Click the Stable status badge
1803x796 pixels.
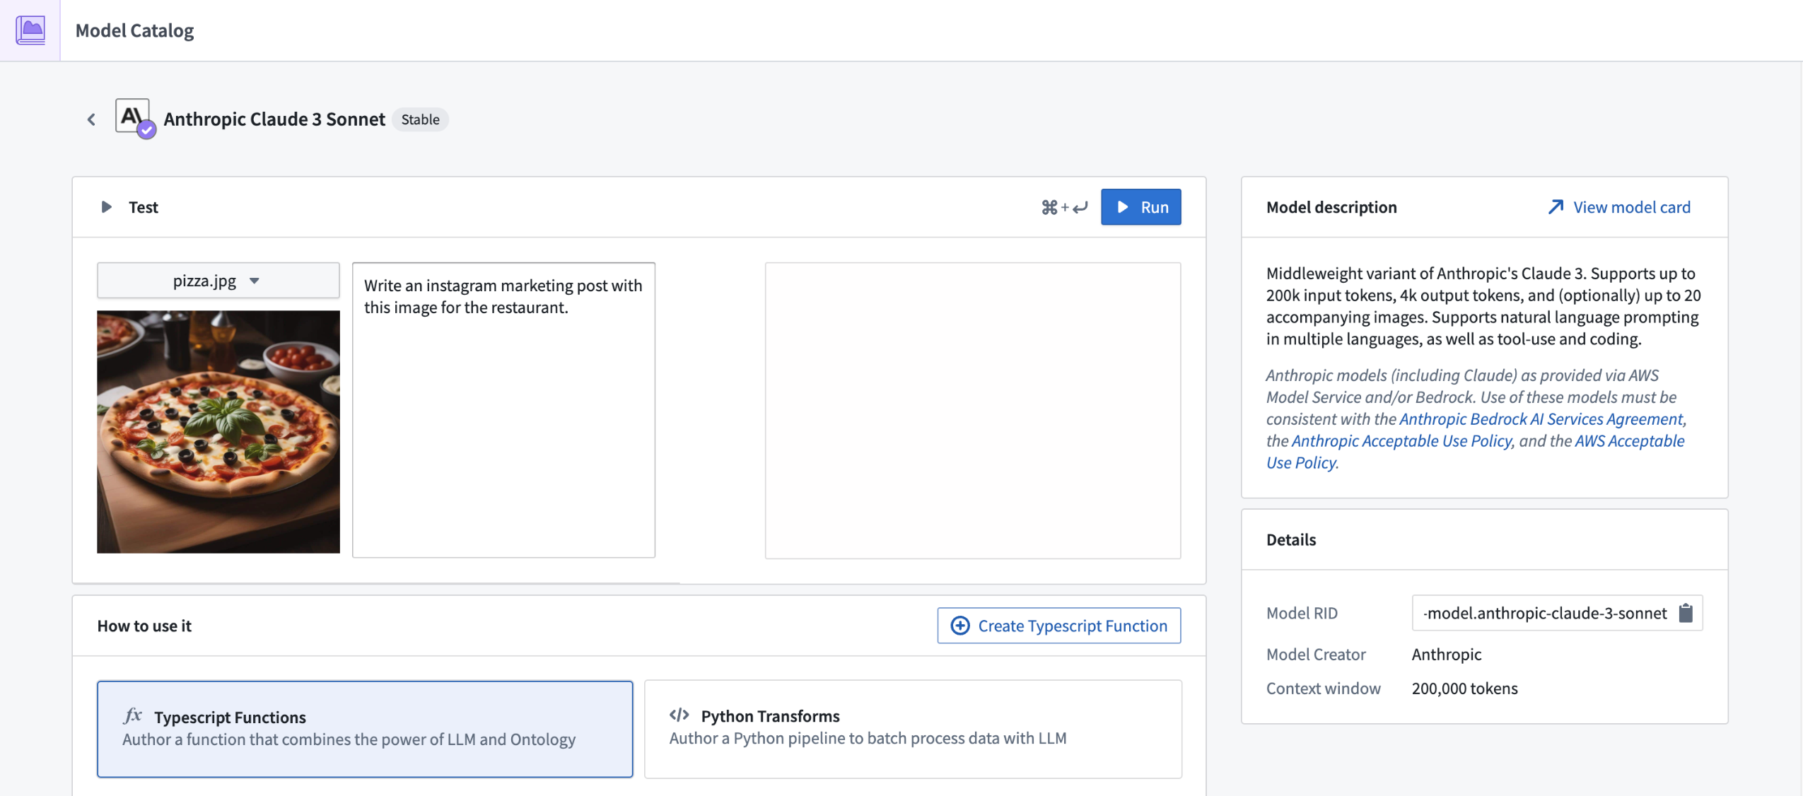pyautogui.click(x=420, y=119)
